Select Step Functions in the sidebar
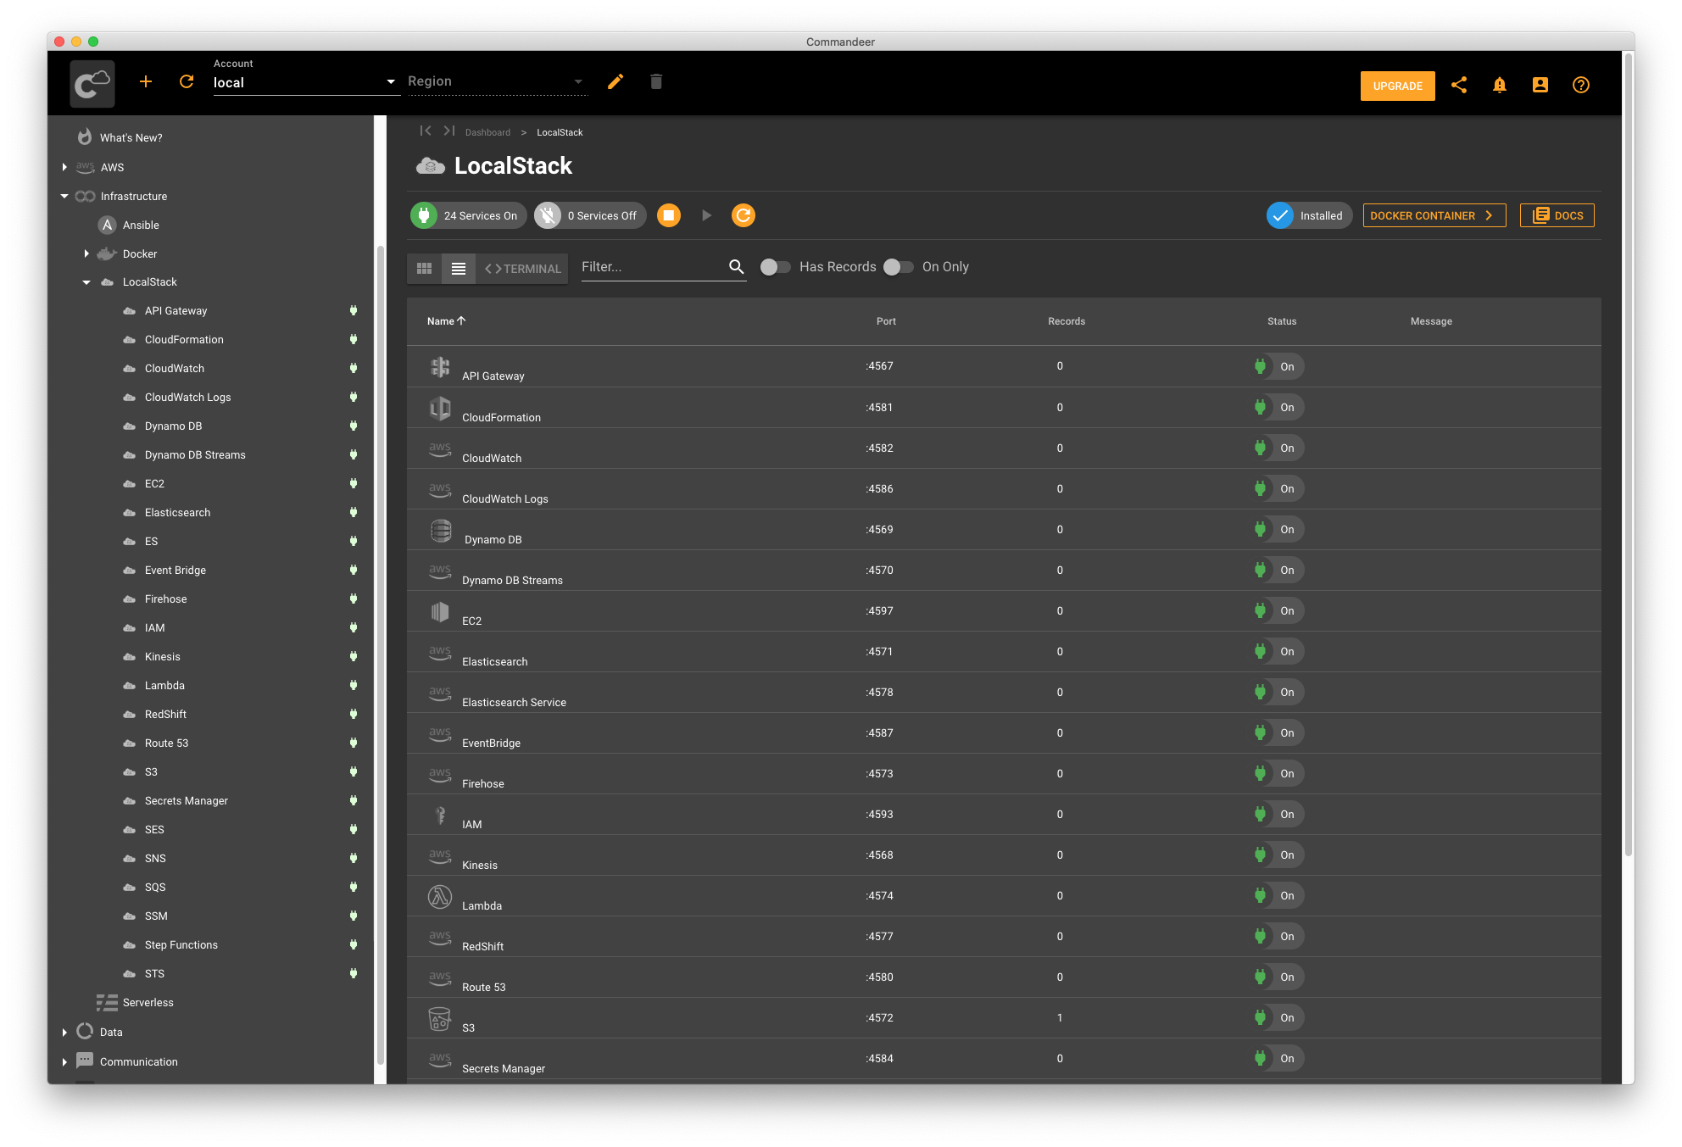Screen dimensions: 1682x1147 (x=181, y=944)
